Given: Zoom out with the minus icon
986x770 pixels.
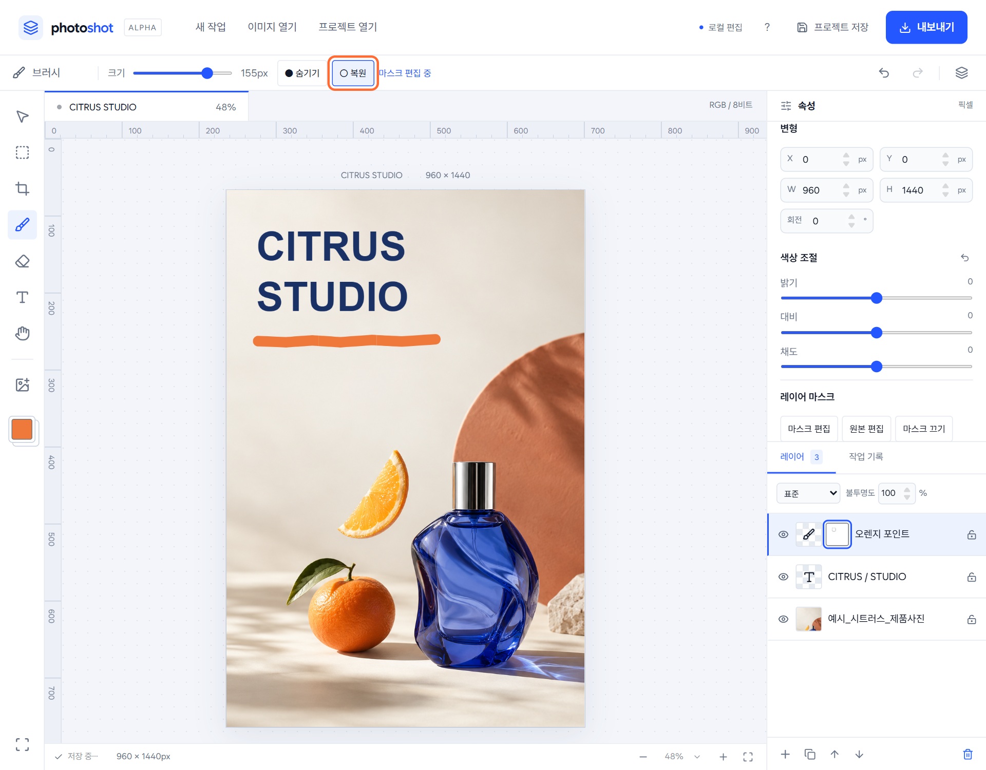Looking at the screenshot, I should click(643, 757).
